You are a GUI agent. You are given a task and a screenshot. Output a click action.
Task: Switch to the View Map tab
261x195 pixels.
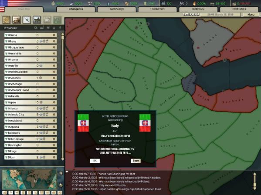point(24,9)
